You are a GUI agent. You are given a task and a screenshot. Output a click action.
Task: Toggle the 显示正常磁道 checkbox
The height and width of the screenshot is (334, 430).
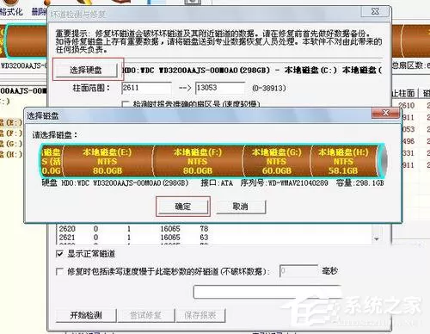[x=59, y=254]
